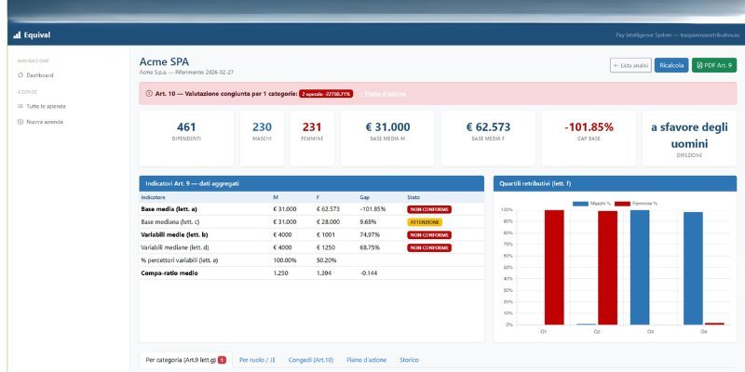Click the 231 Femmine card
Screen dimensions: 745x372
[312, 139]
